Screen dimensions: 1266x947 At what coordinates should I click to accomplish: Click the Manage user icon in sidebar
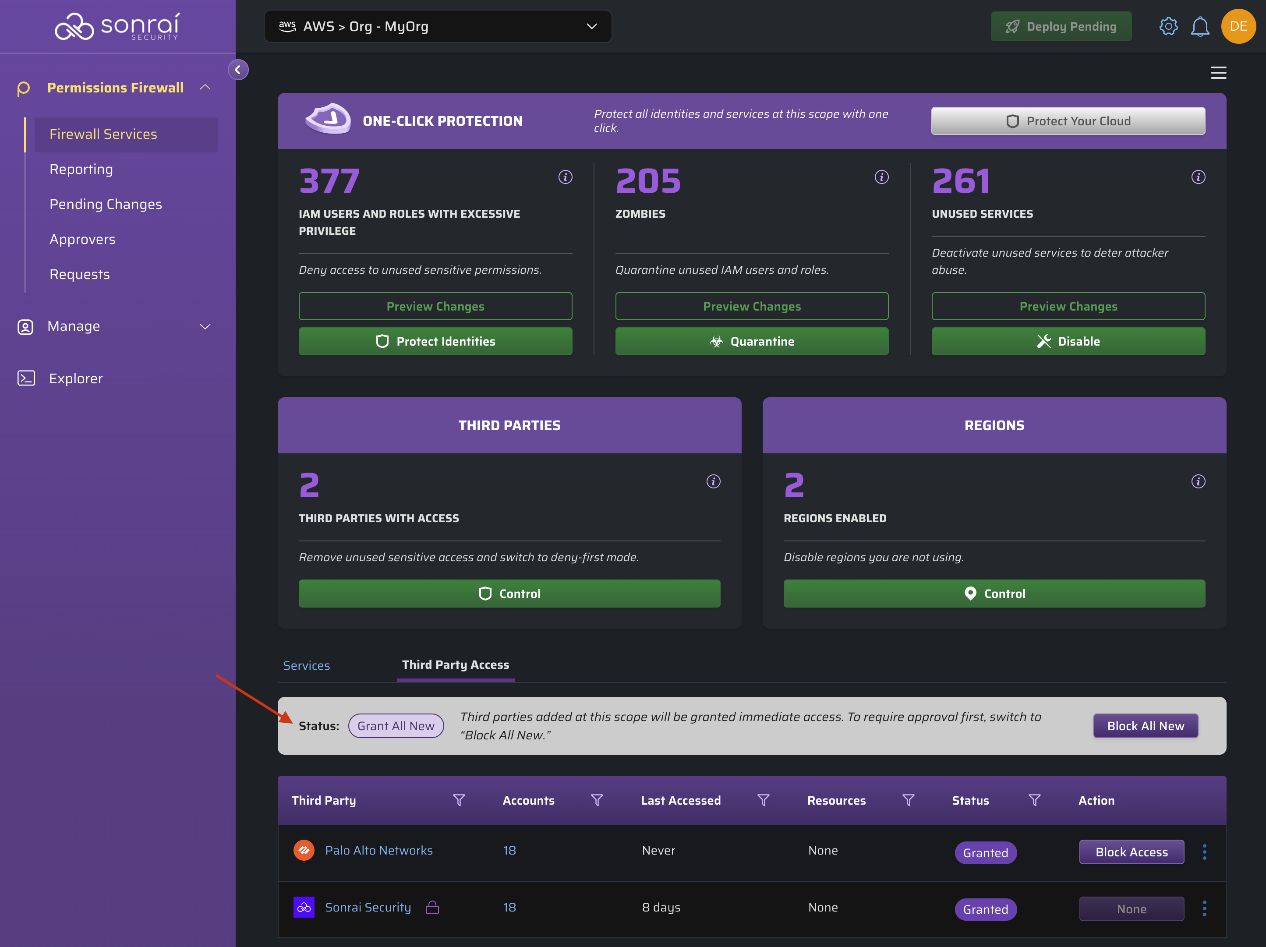point(25,327)
